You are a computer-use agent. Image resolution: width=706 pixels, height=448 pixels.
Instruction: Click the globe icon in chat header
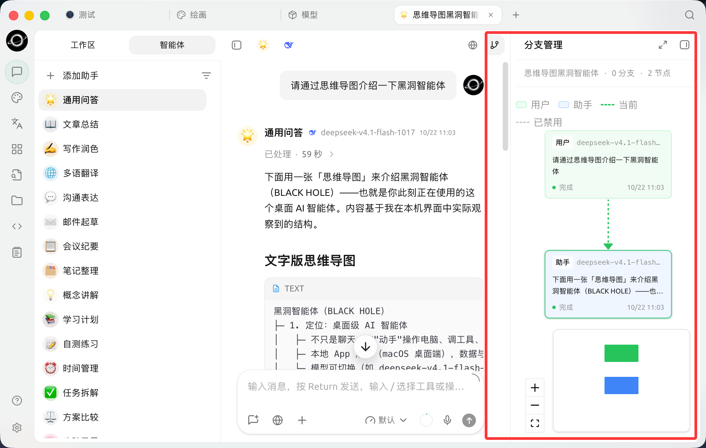coord(473,45)
